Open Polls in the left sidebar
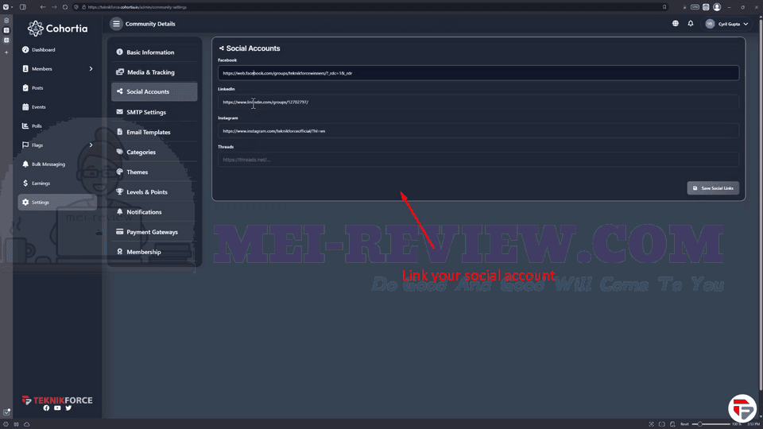The width and height of the screenshot is (763, 429). click(37, 126)
